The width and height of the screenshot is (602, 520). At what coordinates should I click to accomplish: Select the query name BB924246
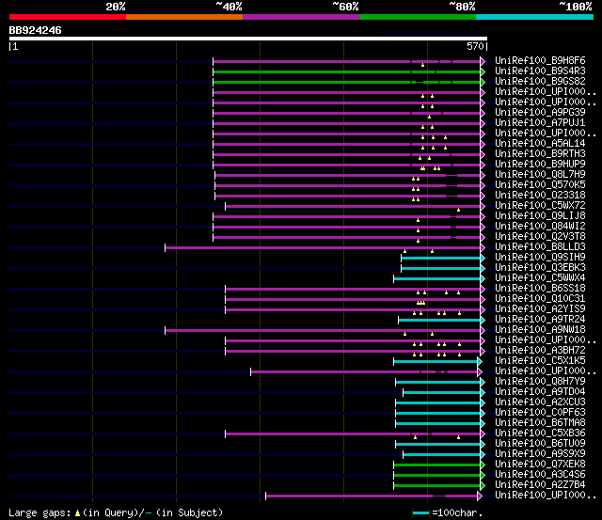pyautogui.click(x=36, y=30)
